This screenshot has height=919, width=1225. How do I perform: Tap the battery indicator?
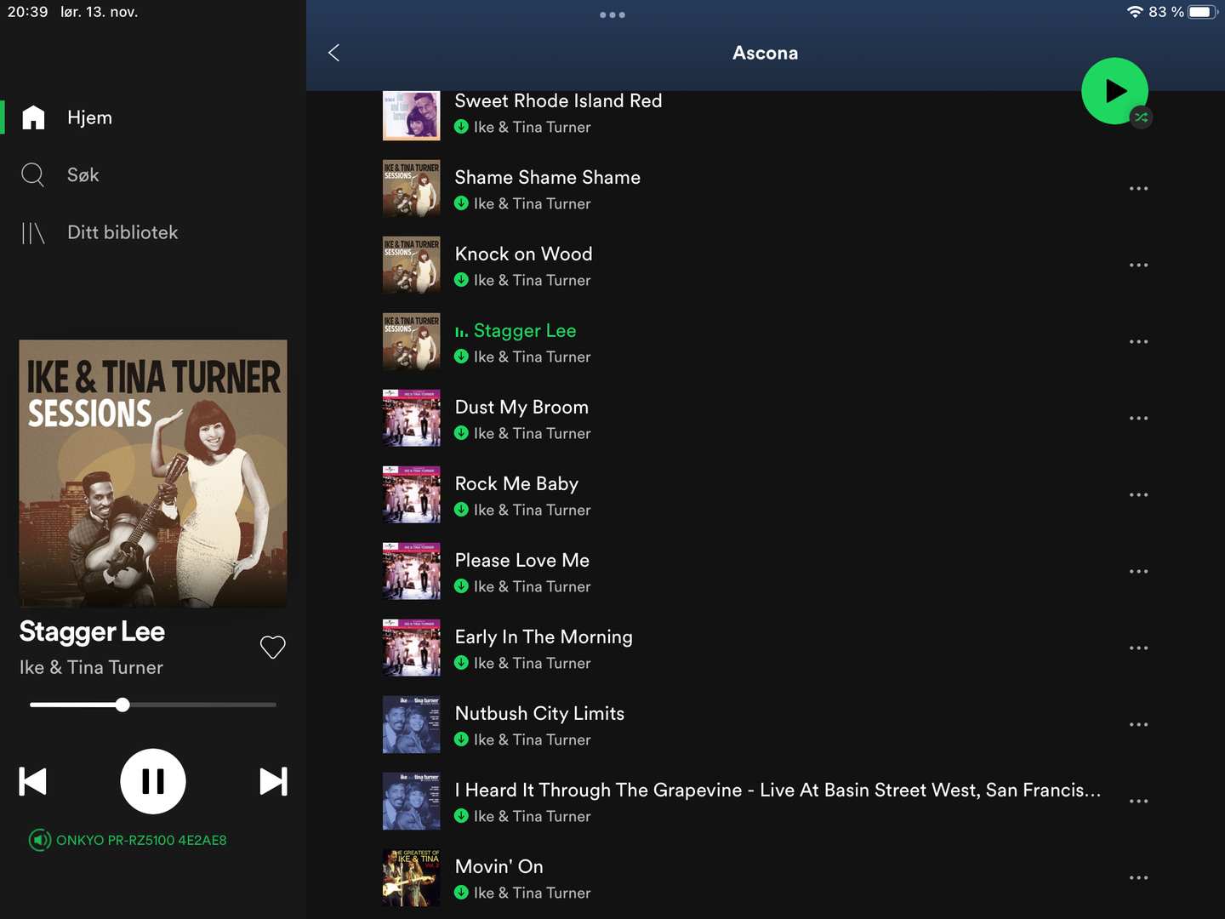click(1204, 12)
